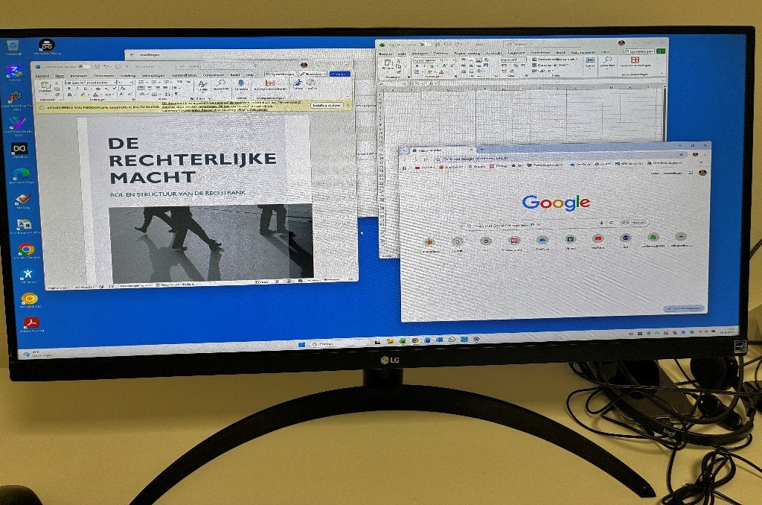Viewport: 762px width, 505px height.
Task: Toggle AutoSave switch in Word title bar
Action: click(x=83, y=66)
